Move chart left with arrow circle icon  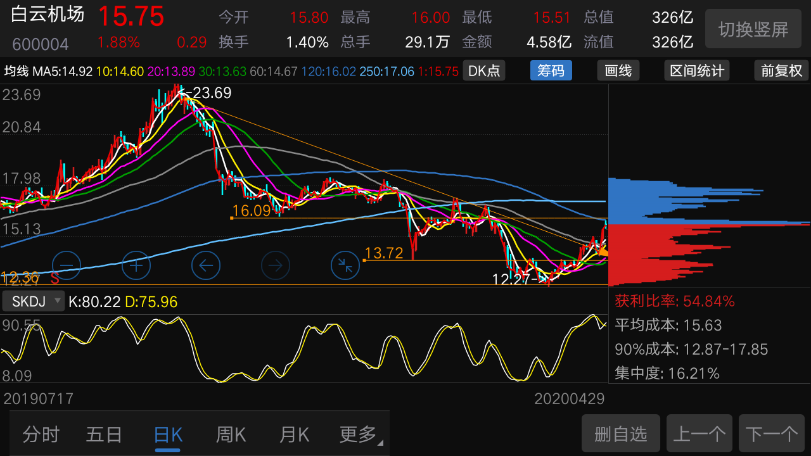pyautogui.click(x=206, y=265)
